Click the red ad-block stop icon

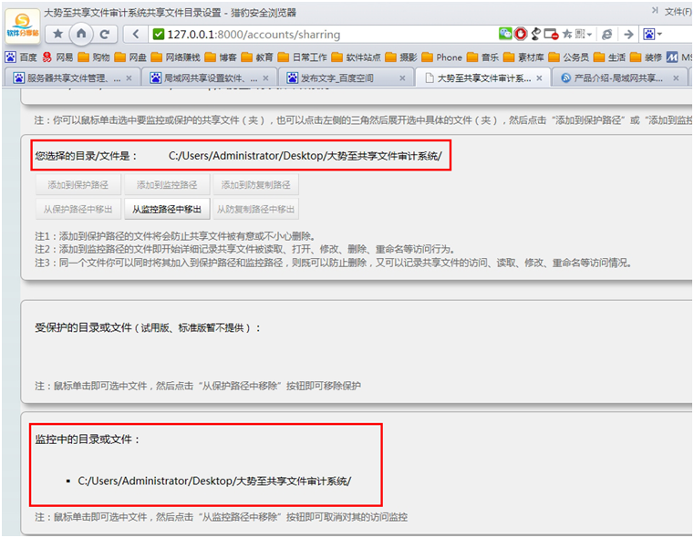pyautogui.click(x=520, y=34)
